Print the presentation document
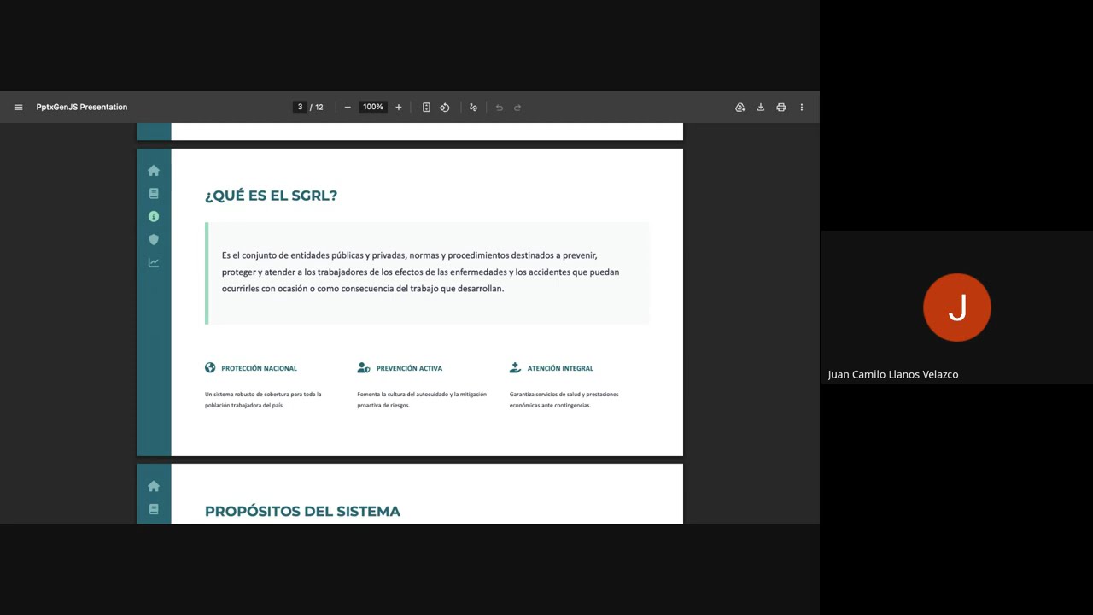The height and width of the screenshot is (615, 1093). 781,108
